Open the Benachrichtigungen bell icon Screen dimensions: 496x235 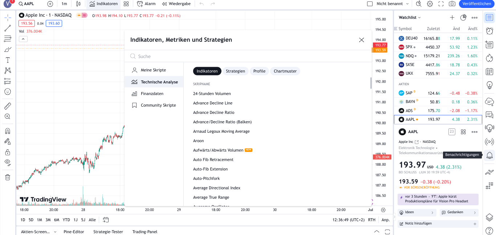489,156
